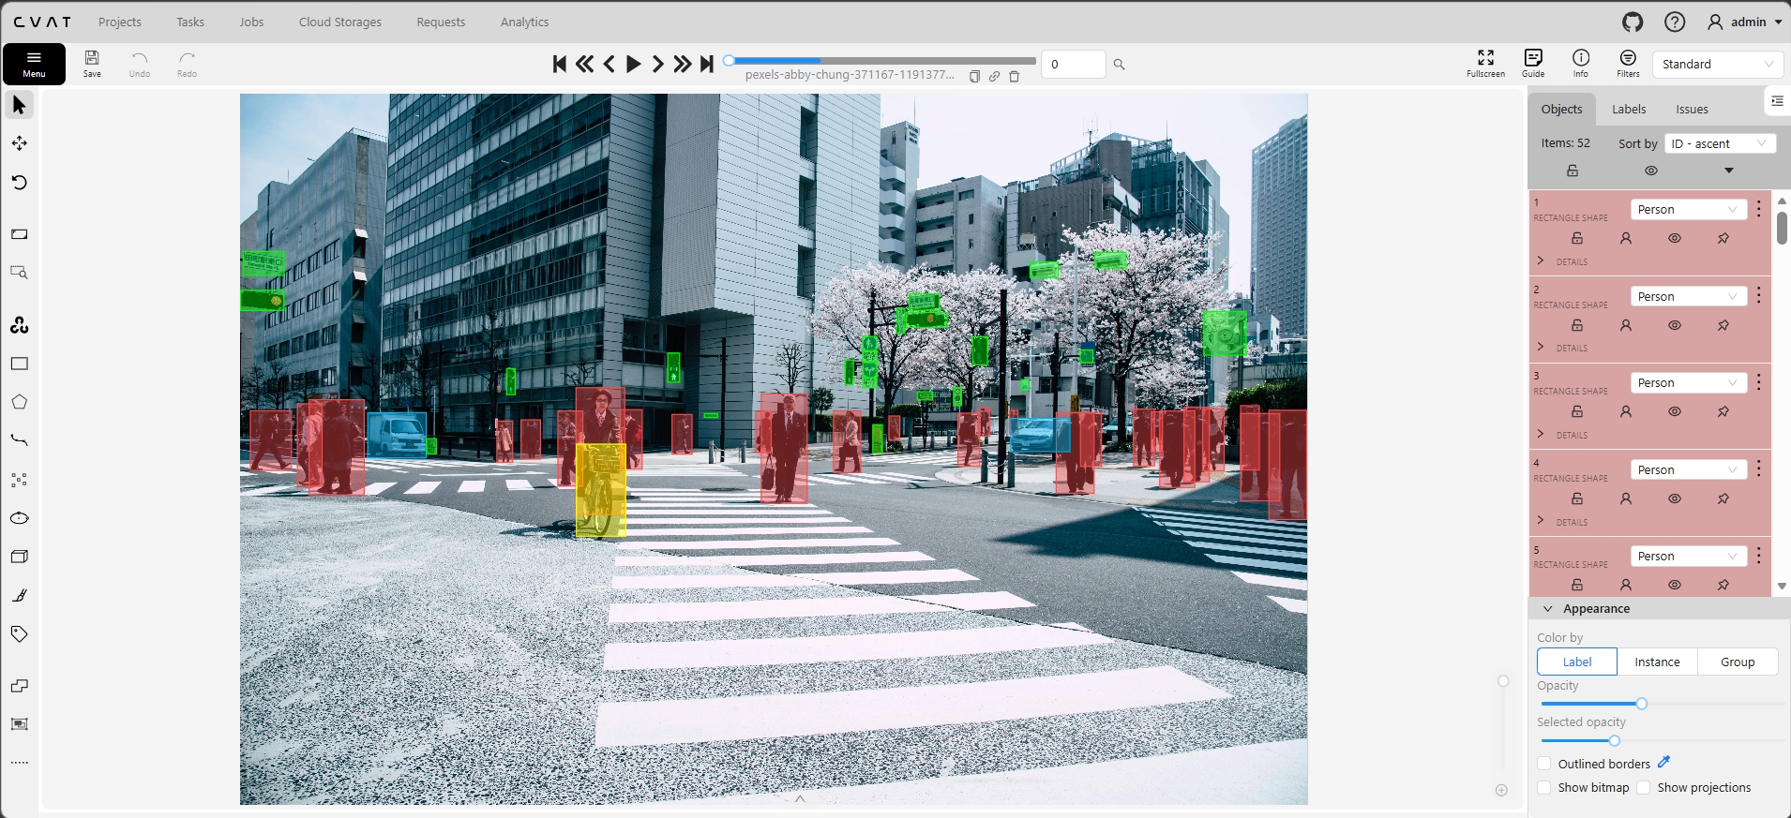Open label dropdown for object 1
This screenshot has width=1791, height=818.
pos(1688,209)
